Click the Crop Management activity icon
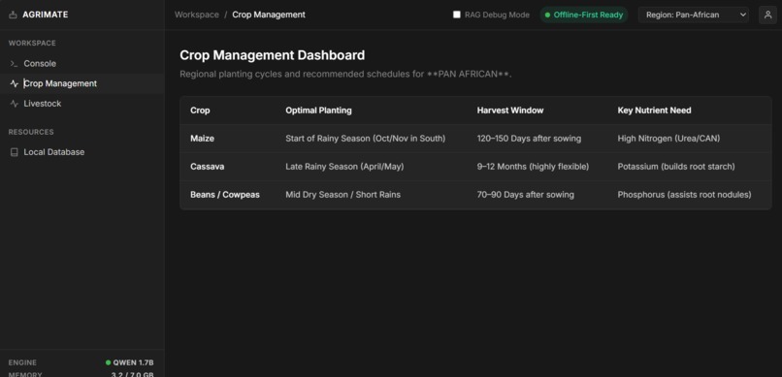Screen dimensions: 782x377 [x=14, y=83]
